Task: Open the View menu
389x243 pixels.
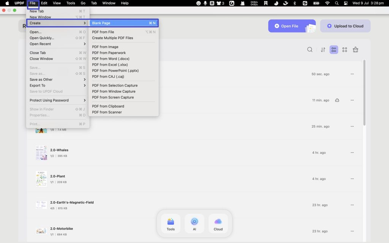Action: [x=57, y=3]
